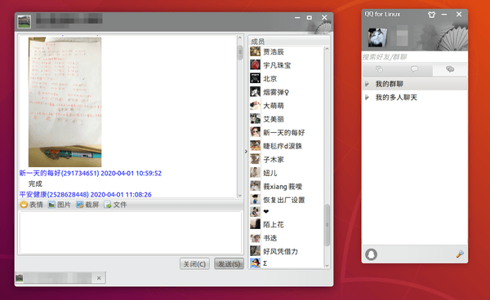This screenshot has height=300, width=490.
Task: Take a screenshot with 截屏 button
Action: [x=87, y=205]
